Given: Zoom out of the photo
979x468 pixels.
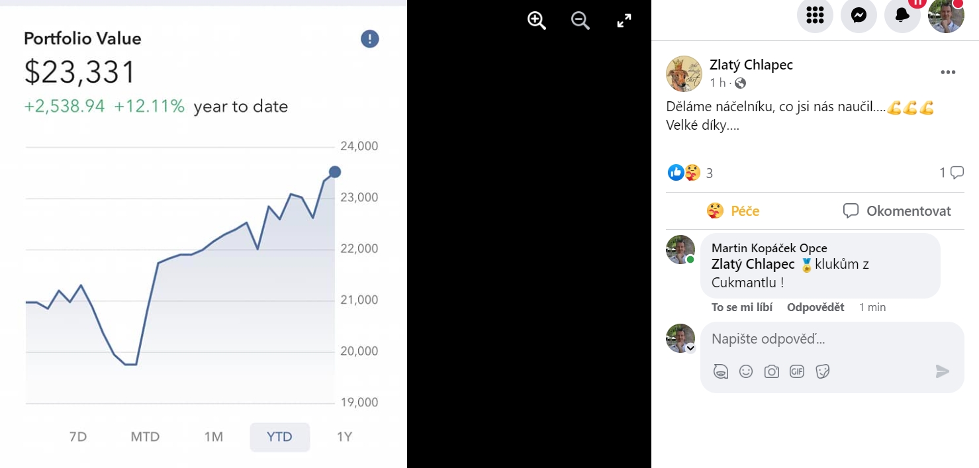Looking at the screenshot, I should 580,21.
